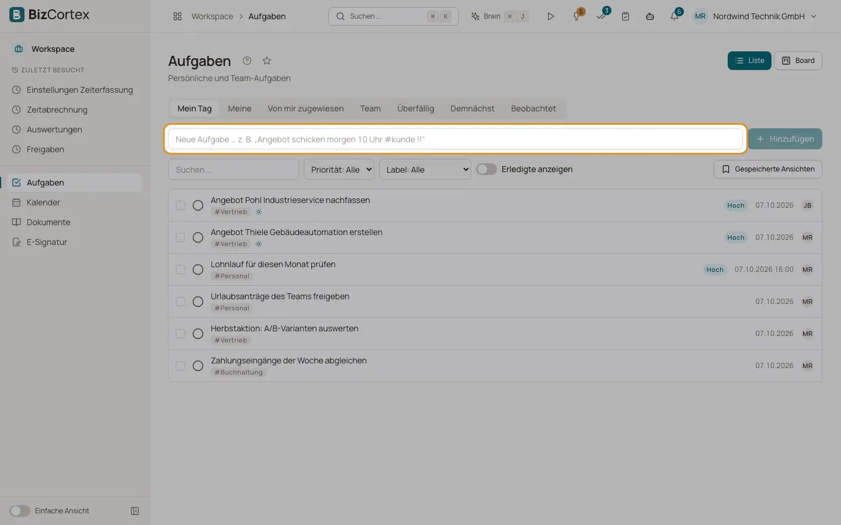Viewport: 841px width, 525px height.
Task: Click the Workspace breadcrumb link
Action: [x=212, y=16]
